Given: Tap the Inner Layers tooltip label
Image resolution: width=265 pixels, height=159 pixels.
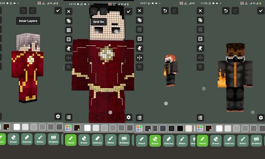Looking at the screenshot, I should pos(28,21).
